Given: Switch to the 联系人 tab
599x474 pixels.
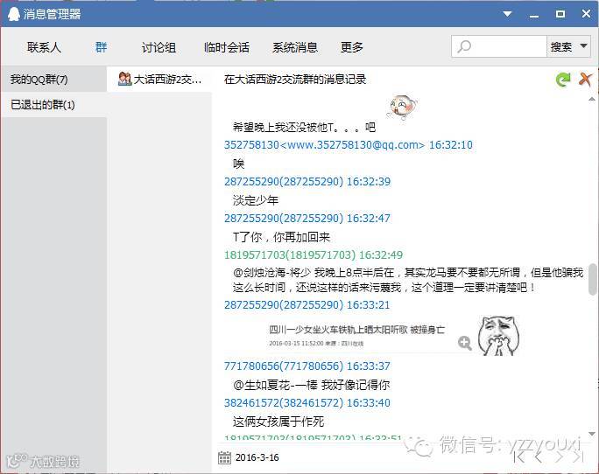Looking at the screenshot, I should [x=44, y=47].
